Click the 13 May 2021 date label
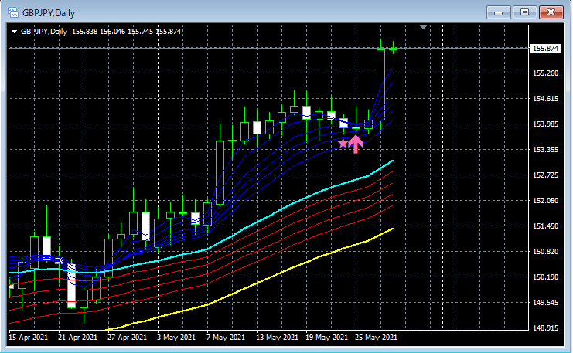This screenshot has height=353, width=573. click(277, 338)
